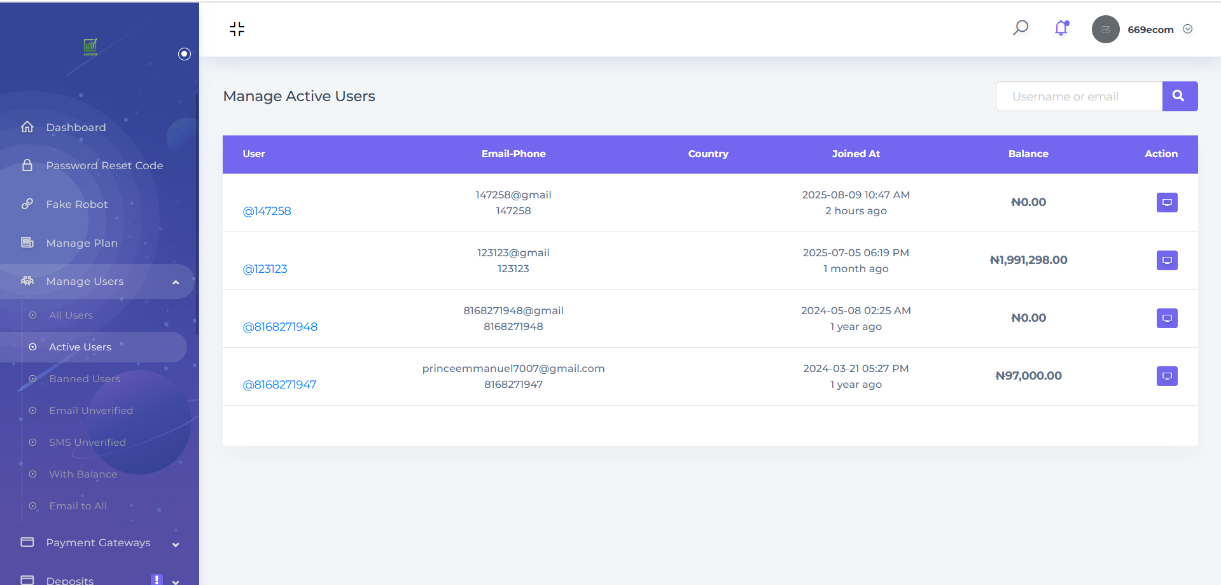Click the site logo in the sidebar
Image resolution: width=1221 pixels, height=585 pixels.
point(90,47)
